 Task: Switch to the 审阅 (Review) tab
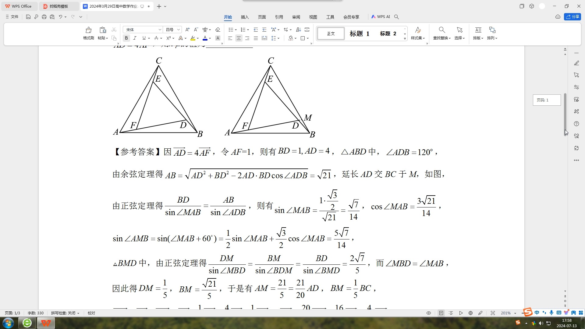coord(296,17)
